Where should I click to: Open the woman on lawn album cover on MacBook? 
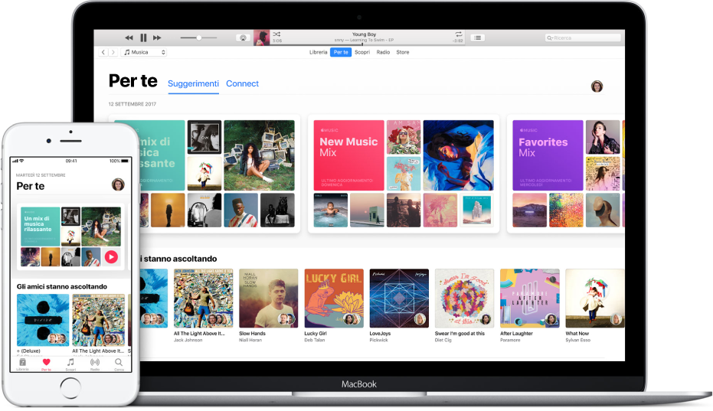pos(259,155)
